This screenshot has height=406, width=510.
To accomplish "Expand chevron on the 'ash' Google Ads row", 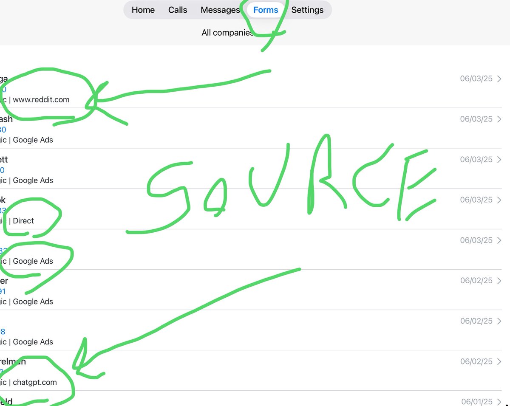I will [x=499, y=119].
